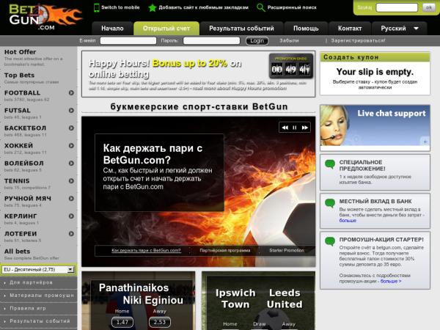Open the Открытый счет tab
The image size is (440, 330).
coord(166,29)
